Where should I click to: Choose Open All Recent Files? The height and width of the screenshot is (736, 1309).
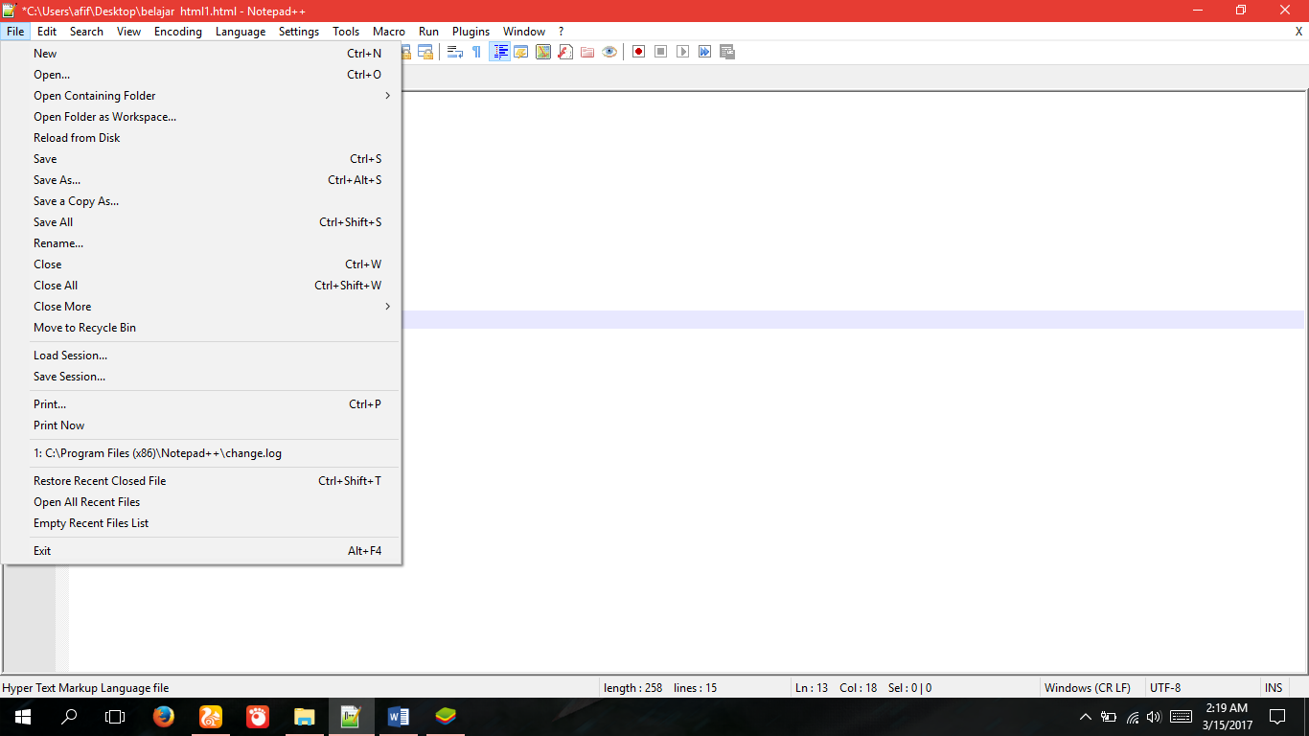[x=201, y=502]
